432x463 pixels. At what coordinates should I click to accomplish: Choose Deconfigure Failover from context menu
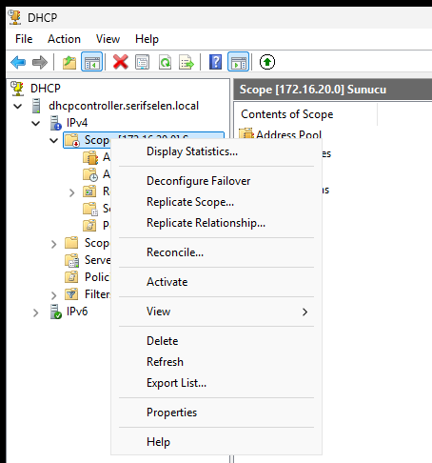(x=216, y=181)
